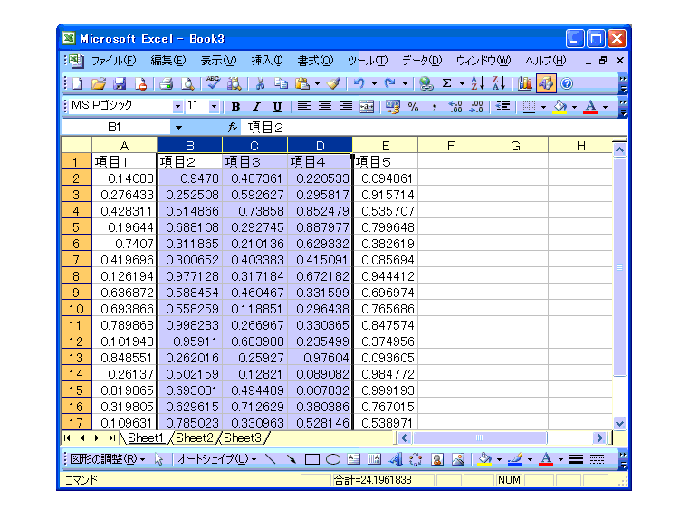Decrease decimal places
This screenshot has width=689, height=529.
[476, 107]
